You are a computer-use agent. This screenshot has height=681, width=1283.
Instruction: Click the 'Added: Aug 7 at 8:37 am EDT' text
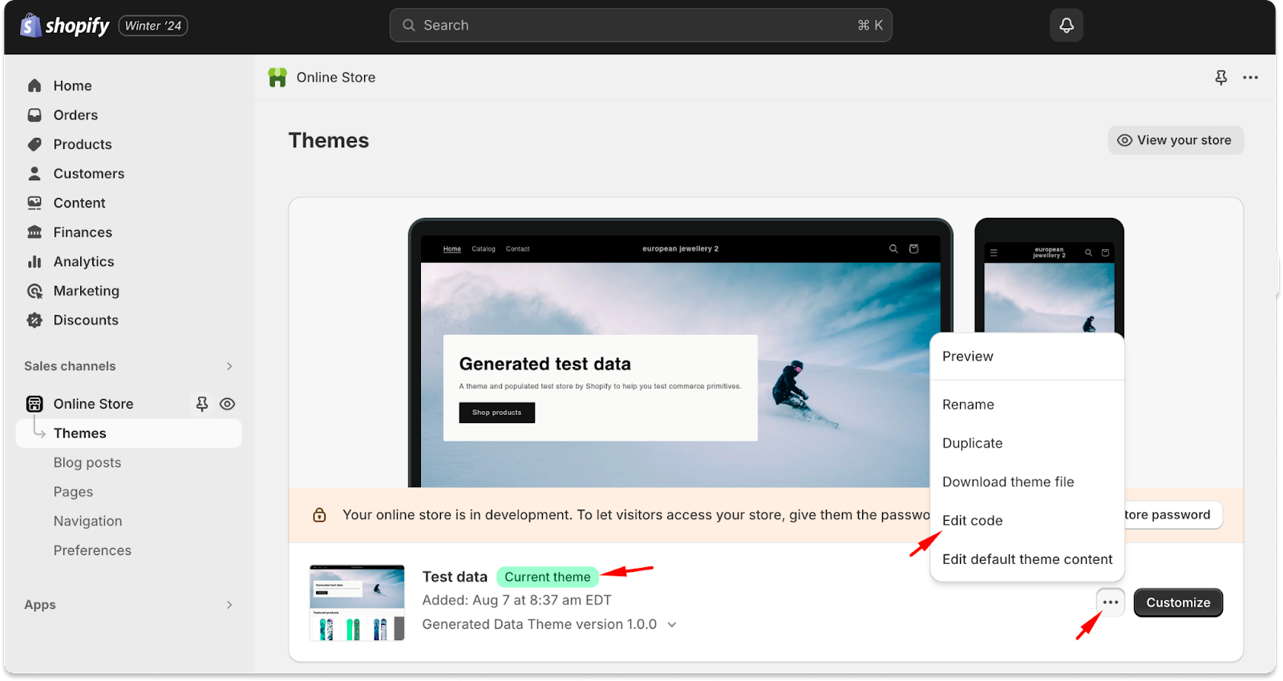point(517,600)
